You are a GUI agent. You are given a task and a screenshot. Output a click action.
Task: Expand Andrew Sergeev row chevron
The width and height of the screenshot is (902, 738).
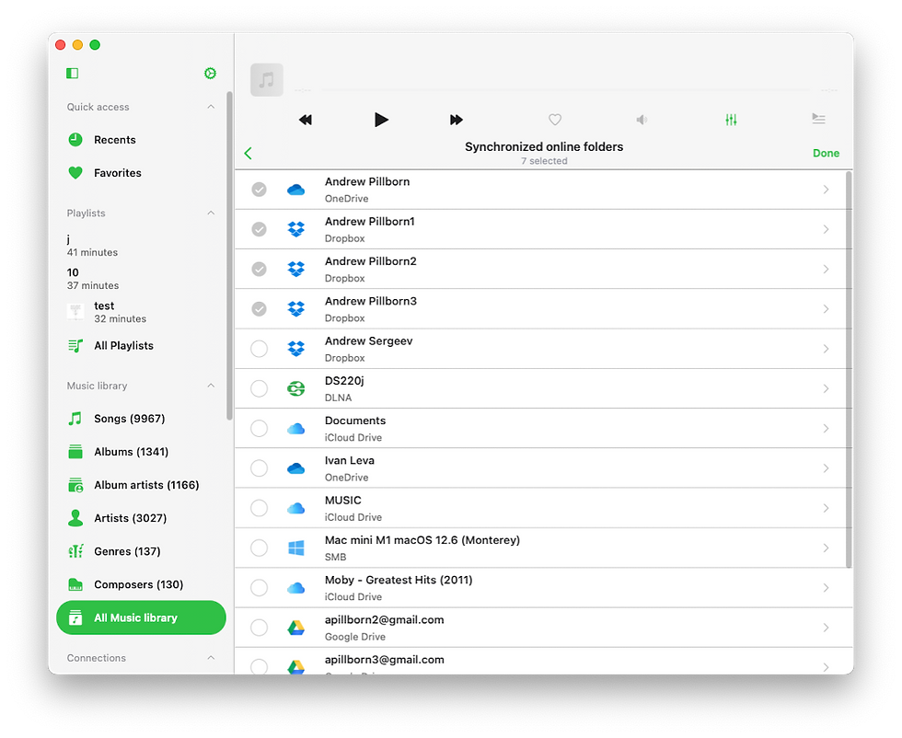(827, 349)
